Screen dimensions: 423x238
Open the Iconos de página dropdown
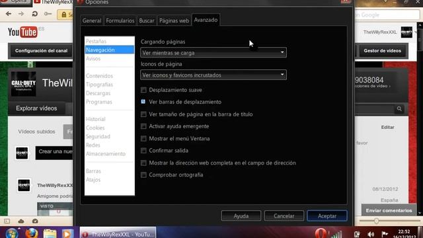click(213, 75)
